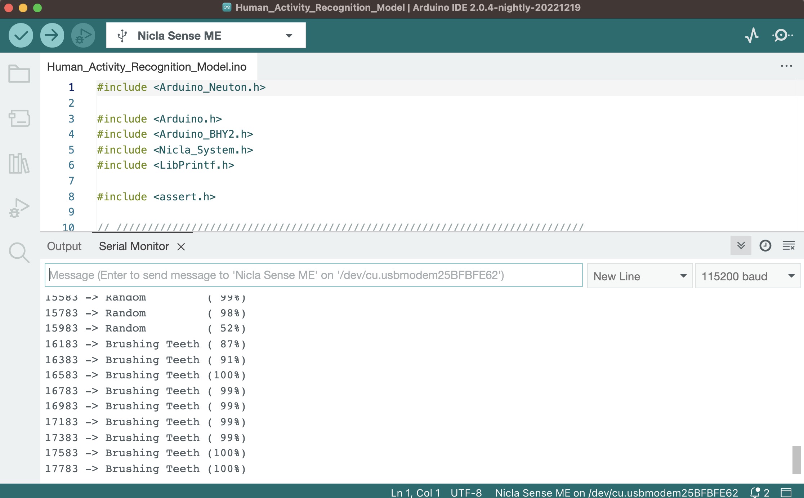Click board port info in status bar
This screenshot has height=498, width=804.
coord(616,492)
